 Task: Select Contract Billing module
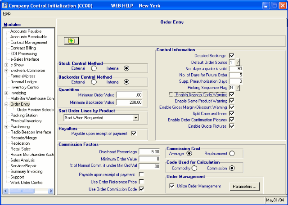point(23,48)
